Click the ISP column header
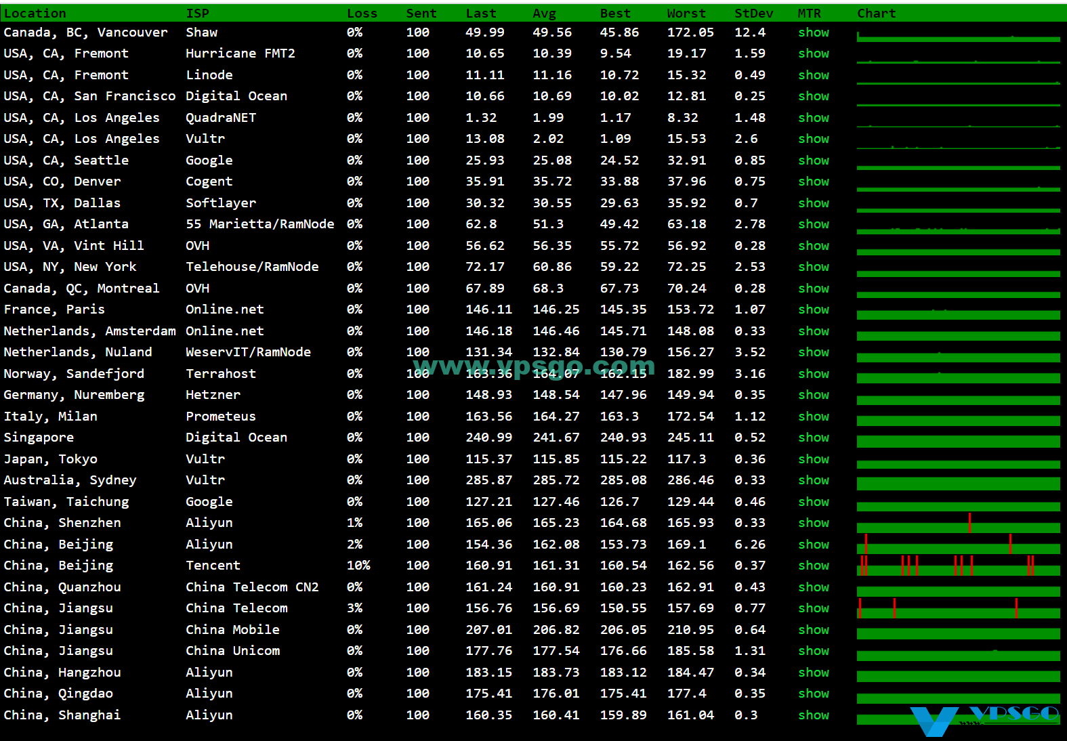 (198, 14)
